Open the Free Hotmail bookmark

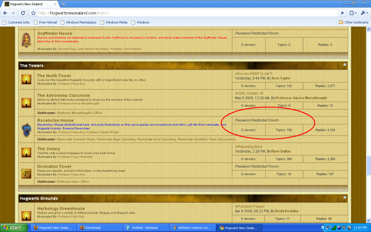(45, 22)
